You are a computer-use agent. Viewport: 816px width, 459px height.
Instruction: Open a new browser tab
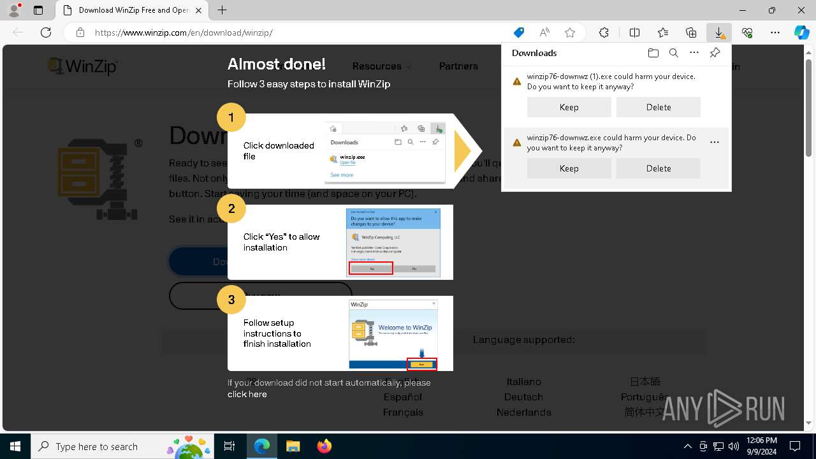coord(222,10)
